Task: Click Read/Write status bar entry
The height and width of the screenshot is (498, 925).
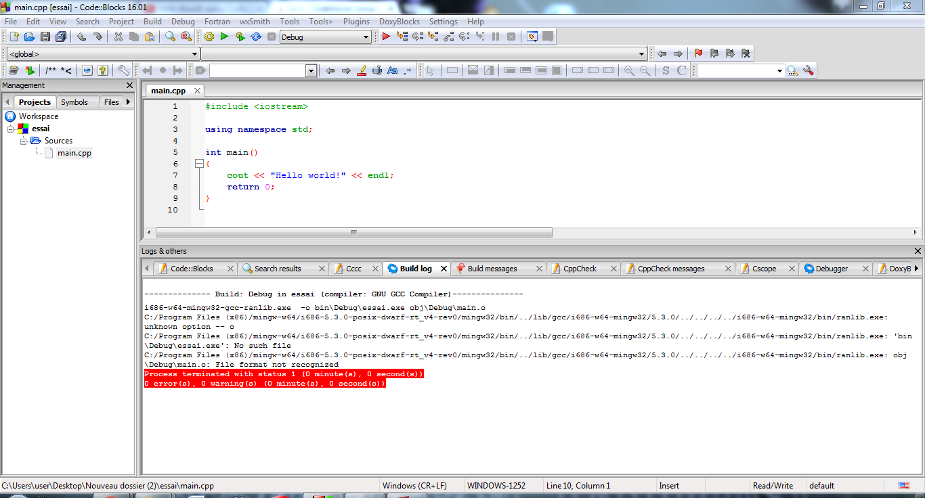Action: pyautogui.click(x=773, y=486)
